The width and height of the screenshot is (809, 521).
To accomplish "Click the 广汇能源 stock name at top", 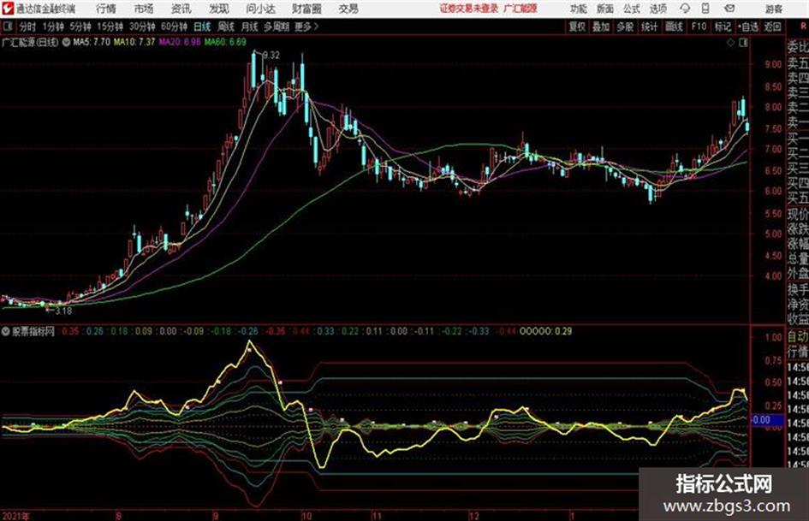I will (x=520, y=9).
